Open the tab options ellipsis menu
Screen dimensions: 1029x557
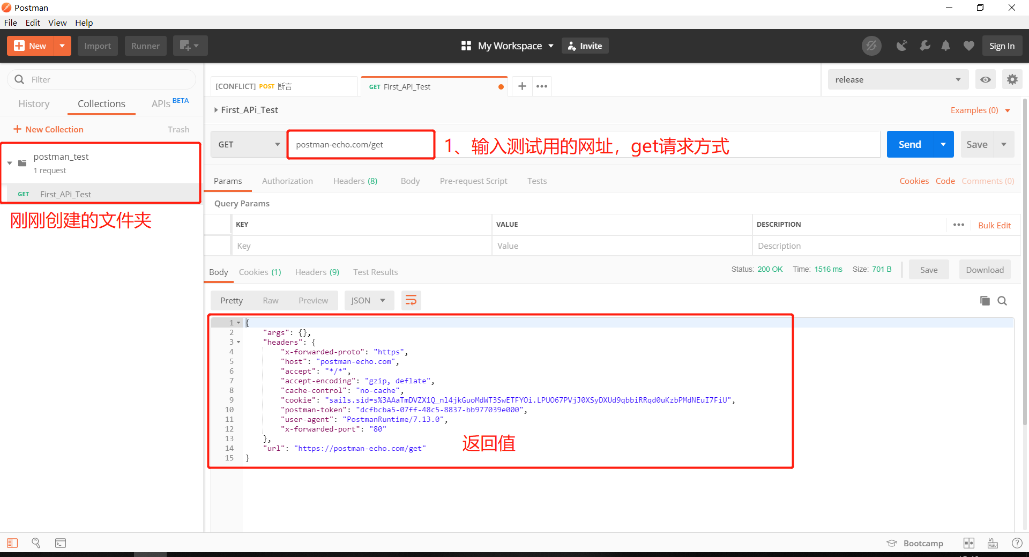(542, 86)
